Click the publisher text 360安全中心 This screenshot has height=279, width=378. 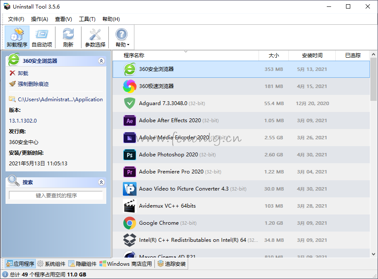click(x=23, y=142)
